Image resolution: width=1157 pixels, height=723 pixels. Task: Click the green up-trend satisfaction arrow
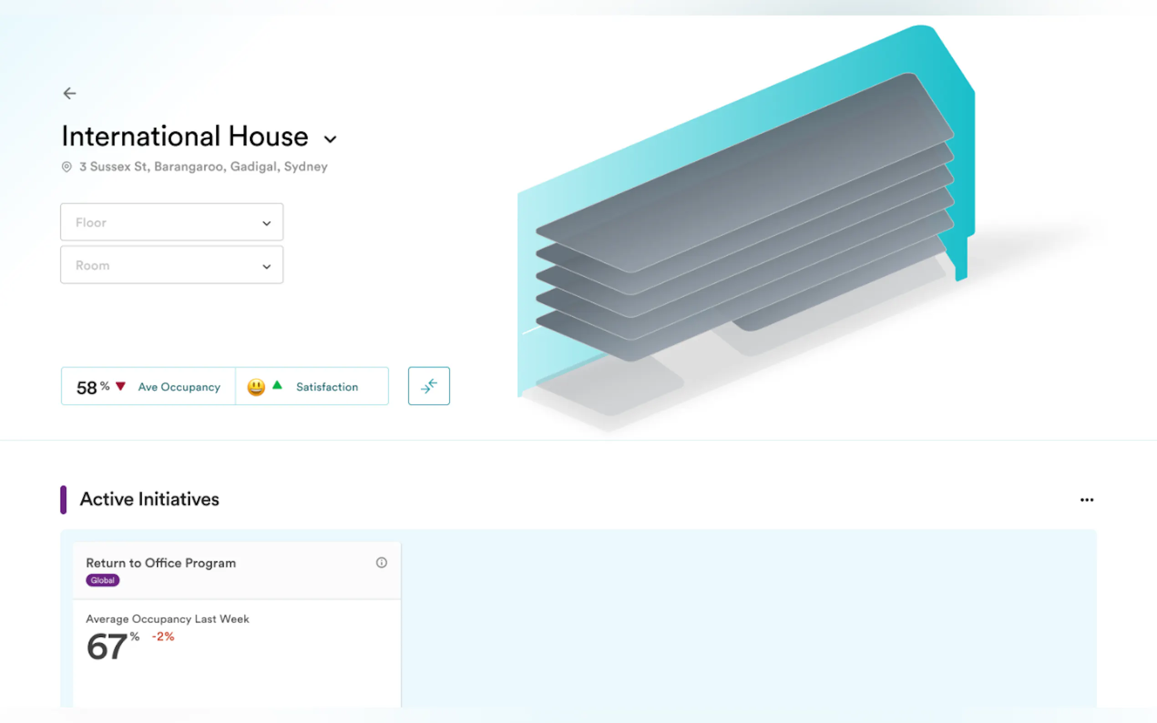[277, 385]
